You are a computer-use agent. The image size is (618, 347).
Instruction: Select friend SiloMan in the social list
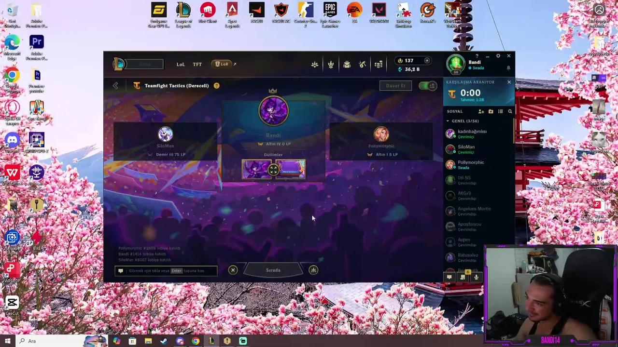479,149
